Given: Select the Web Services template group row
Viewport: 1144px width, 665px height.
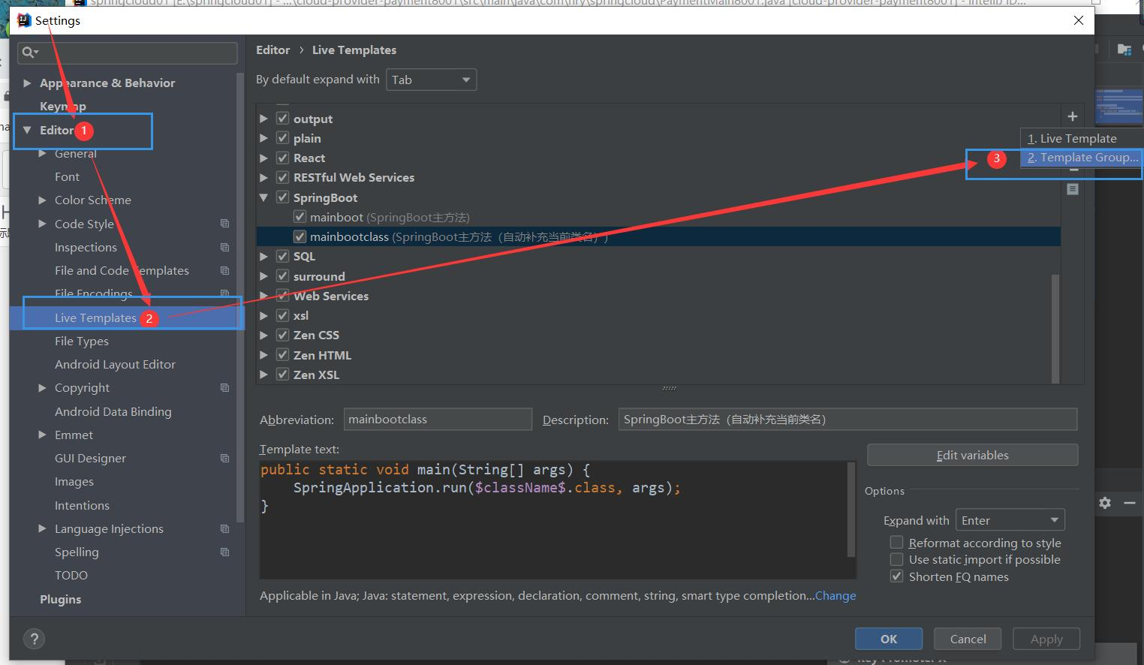Looking at the screenshot, I should point(658,296).
